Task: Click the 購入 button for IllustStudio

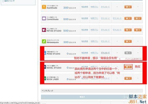Action: [x=128, y=7]
